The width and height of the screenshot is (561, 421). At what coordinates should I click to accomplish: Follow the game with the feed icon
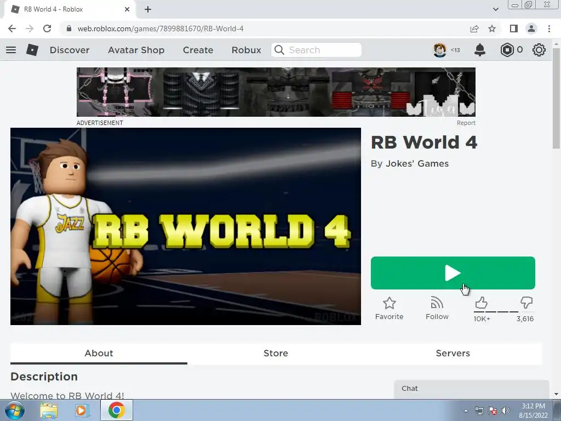coord(437,309)
